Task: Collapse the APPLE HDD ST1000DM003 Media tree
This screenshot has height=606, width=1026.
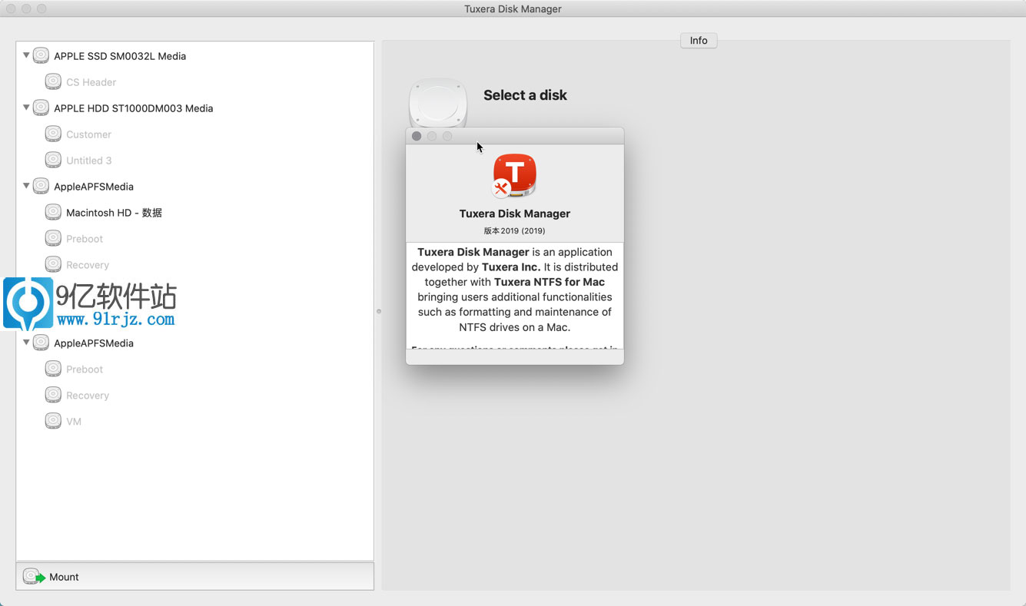Action: (26, 108)
